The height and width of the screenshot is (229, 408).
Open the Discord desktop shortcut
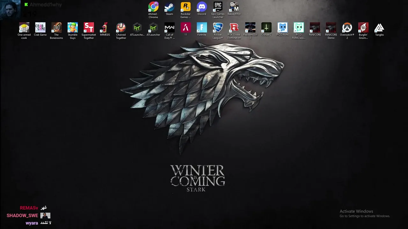click(202, 9)
